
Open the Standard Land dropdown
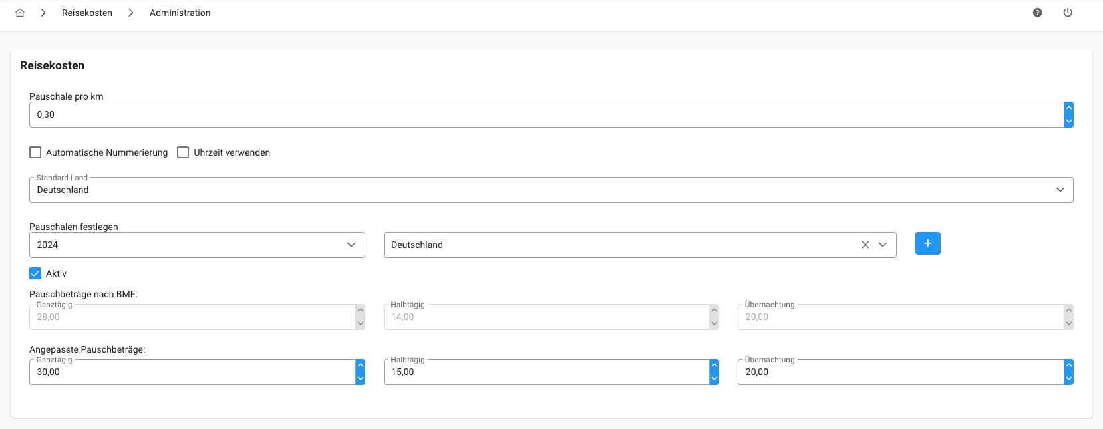click(x=1060, y=190)
